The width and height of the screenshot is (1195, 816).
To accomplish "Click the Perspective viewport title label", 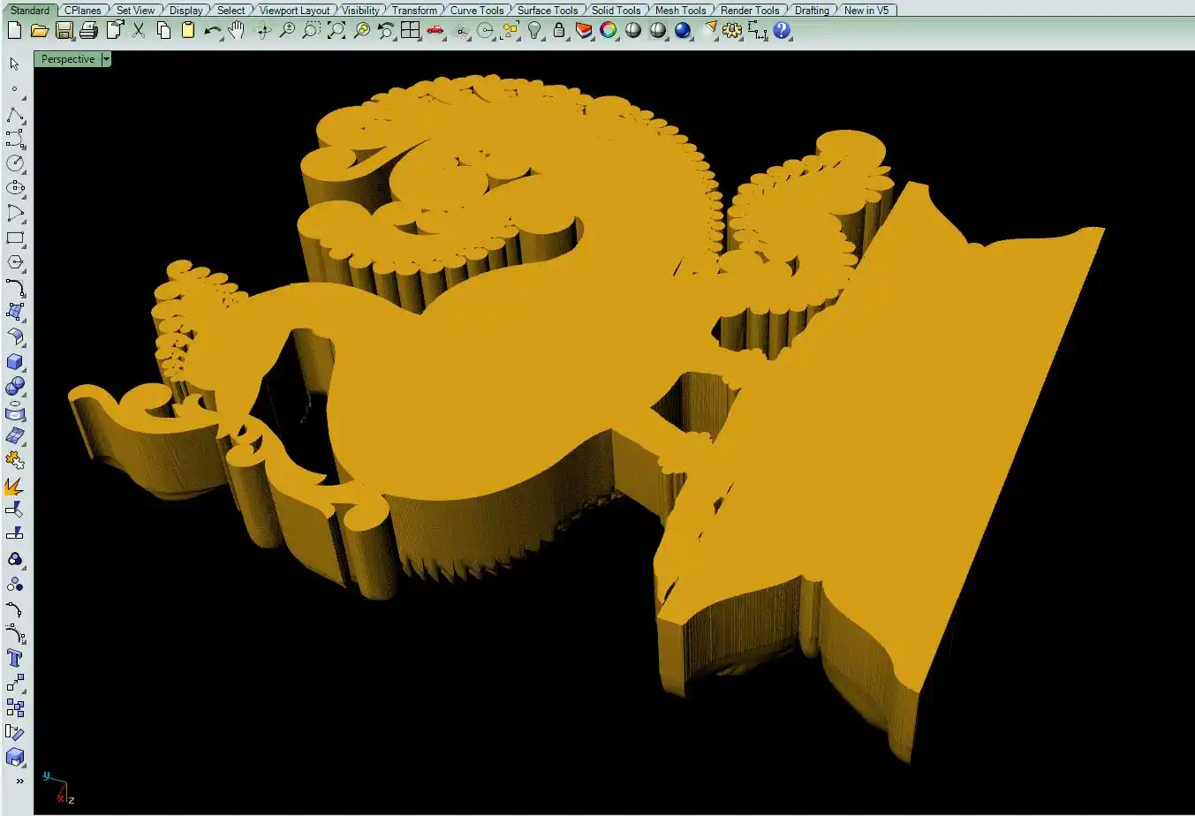I will pos(67,59).
